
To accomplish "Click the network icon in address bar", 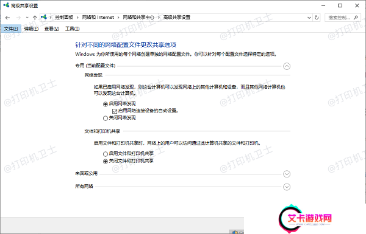I will [44, 17].
